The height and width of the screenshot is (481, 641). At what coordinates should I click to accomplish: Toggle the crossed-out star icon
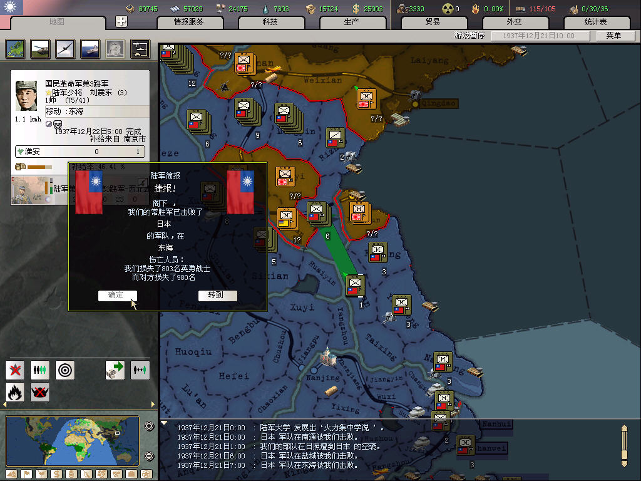(15, 370)
